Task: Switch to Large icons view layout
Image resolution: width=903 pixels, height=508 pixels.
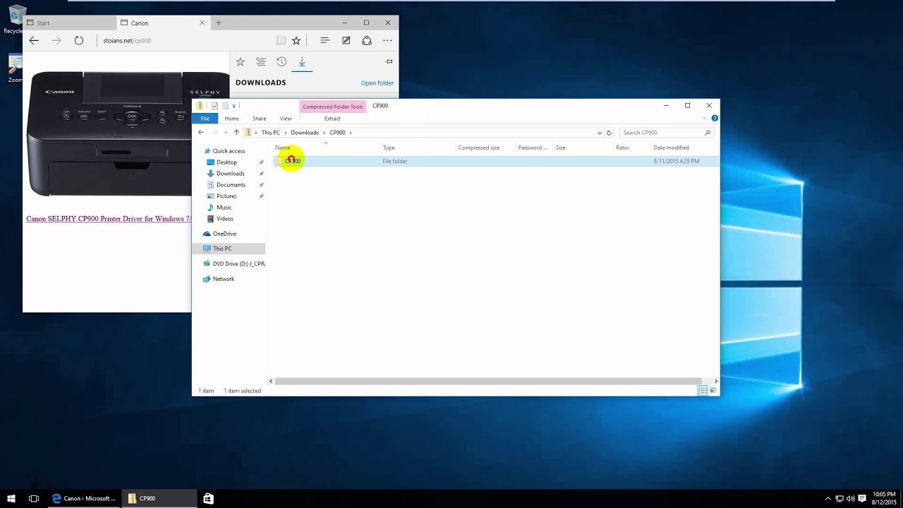Action: [x=713, y=391]
